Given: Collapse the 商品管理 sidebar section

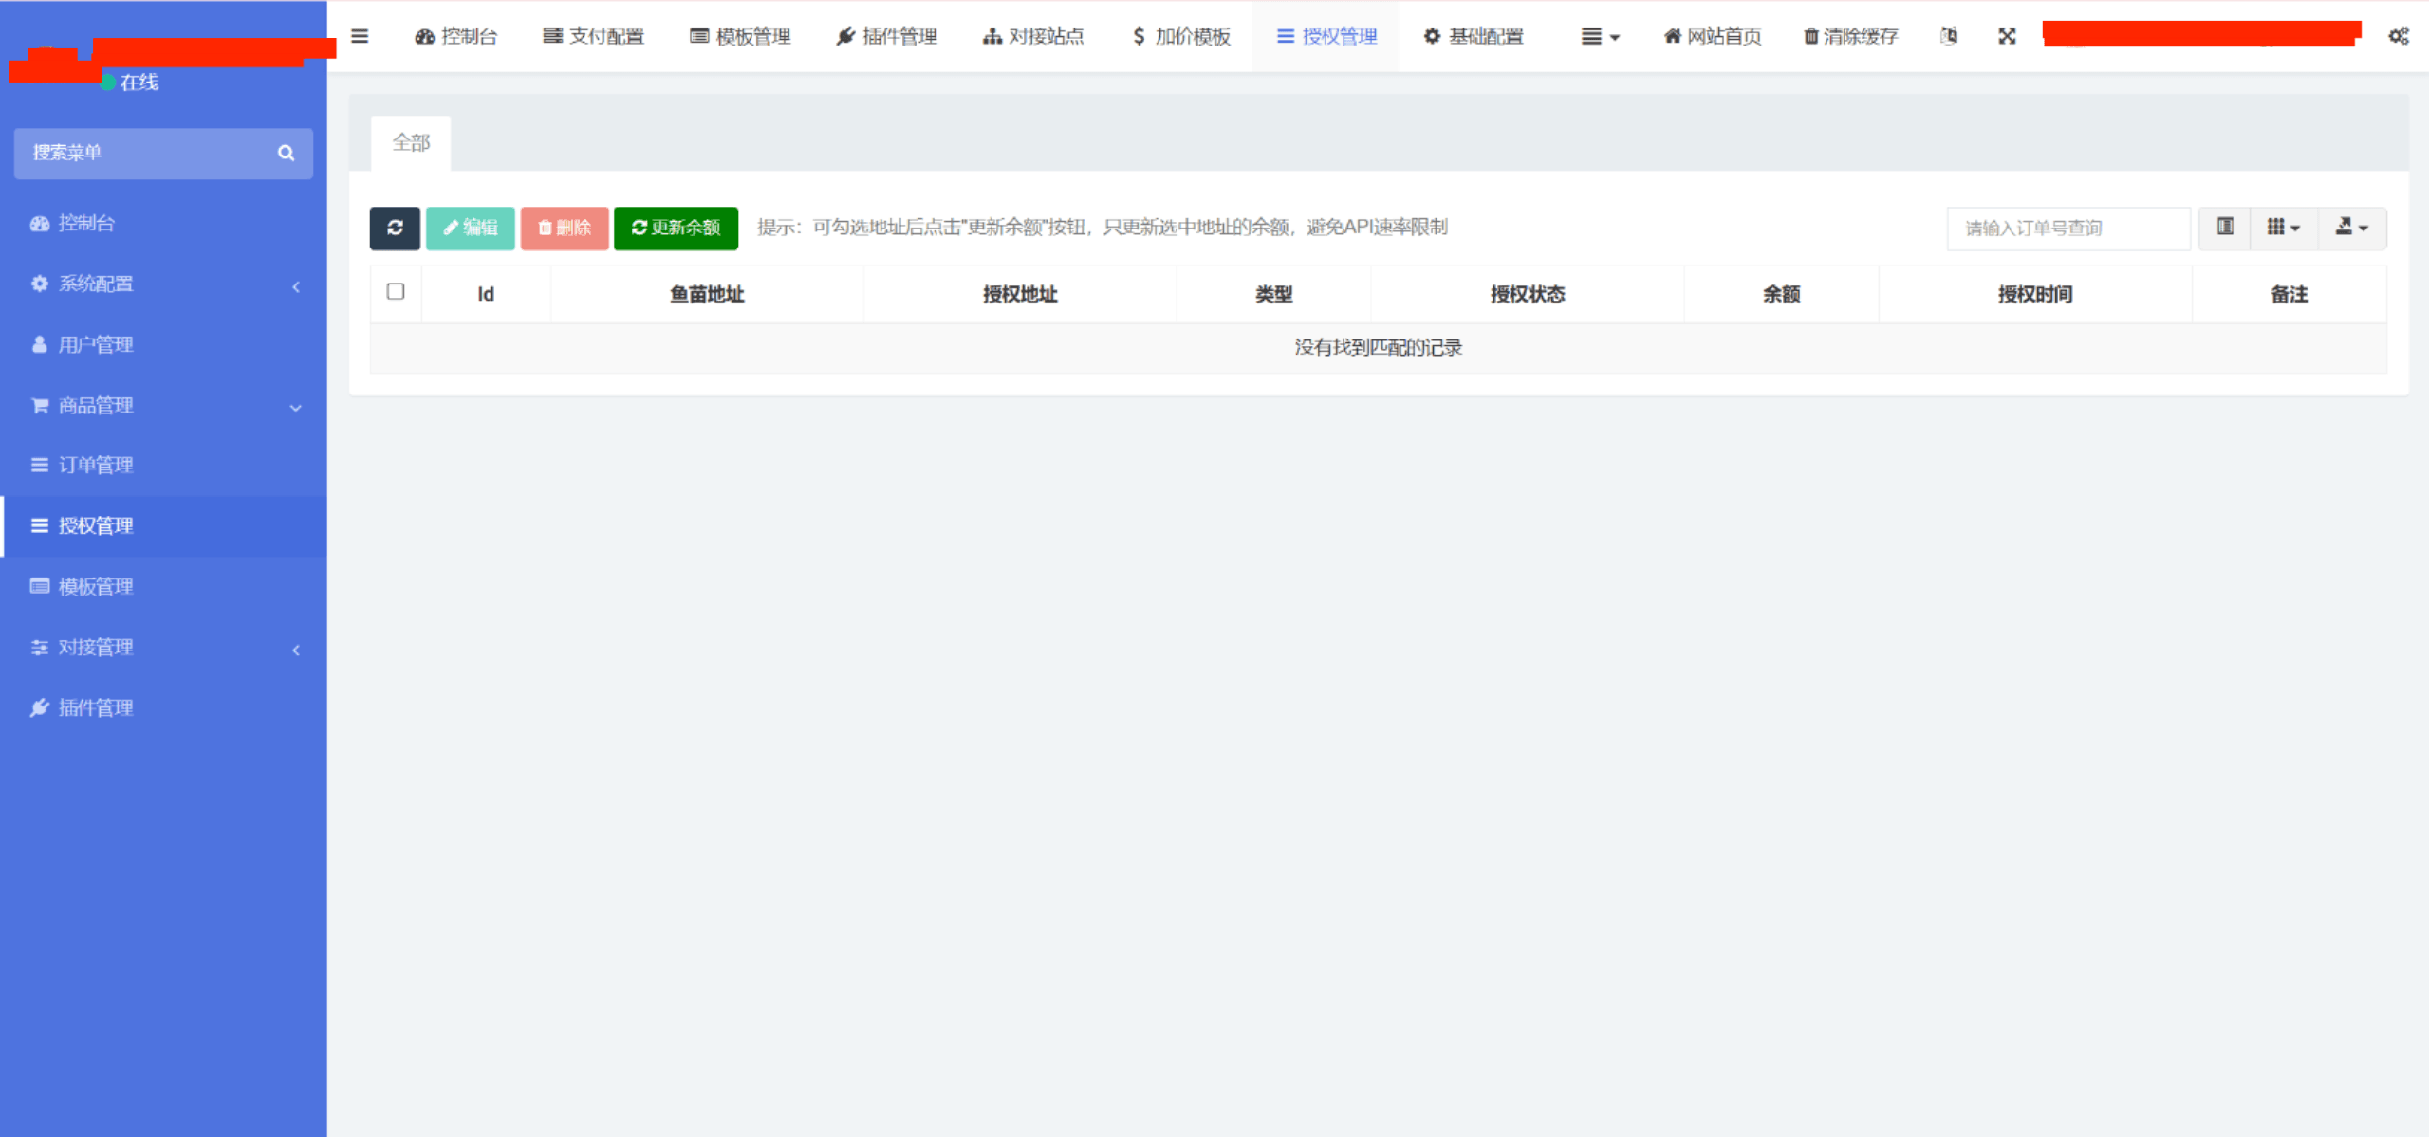Looking at the screenshot, I should coord(163,405).
